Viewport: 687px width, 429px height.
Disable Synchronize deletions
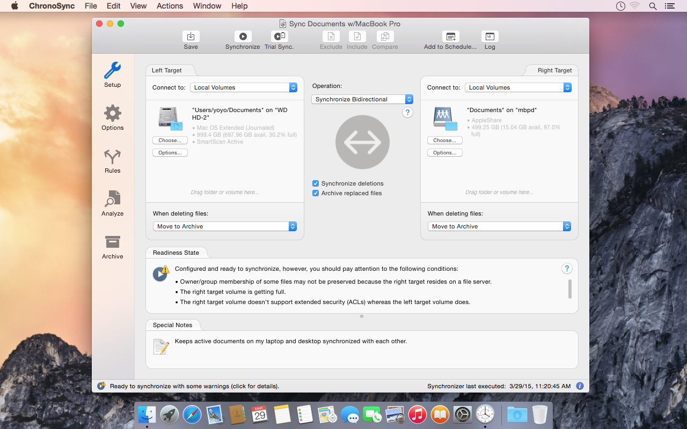pos(315,183)
